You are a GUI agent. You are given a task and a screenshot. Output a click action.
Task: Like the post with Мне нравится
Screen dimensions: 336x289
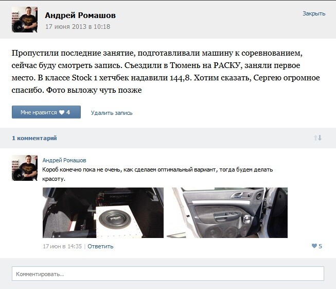coord(46,112)
